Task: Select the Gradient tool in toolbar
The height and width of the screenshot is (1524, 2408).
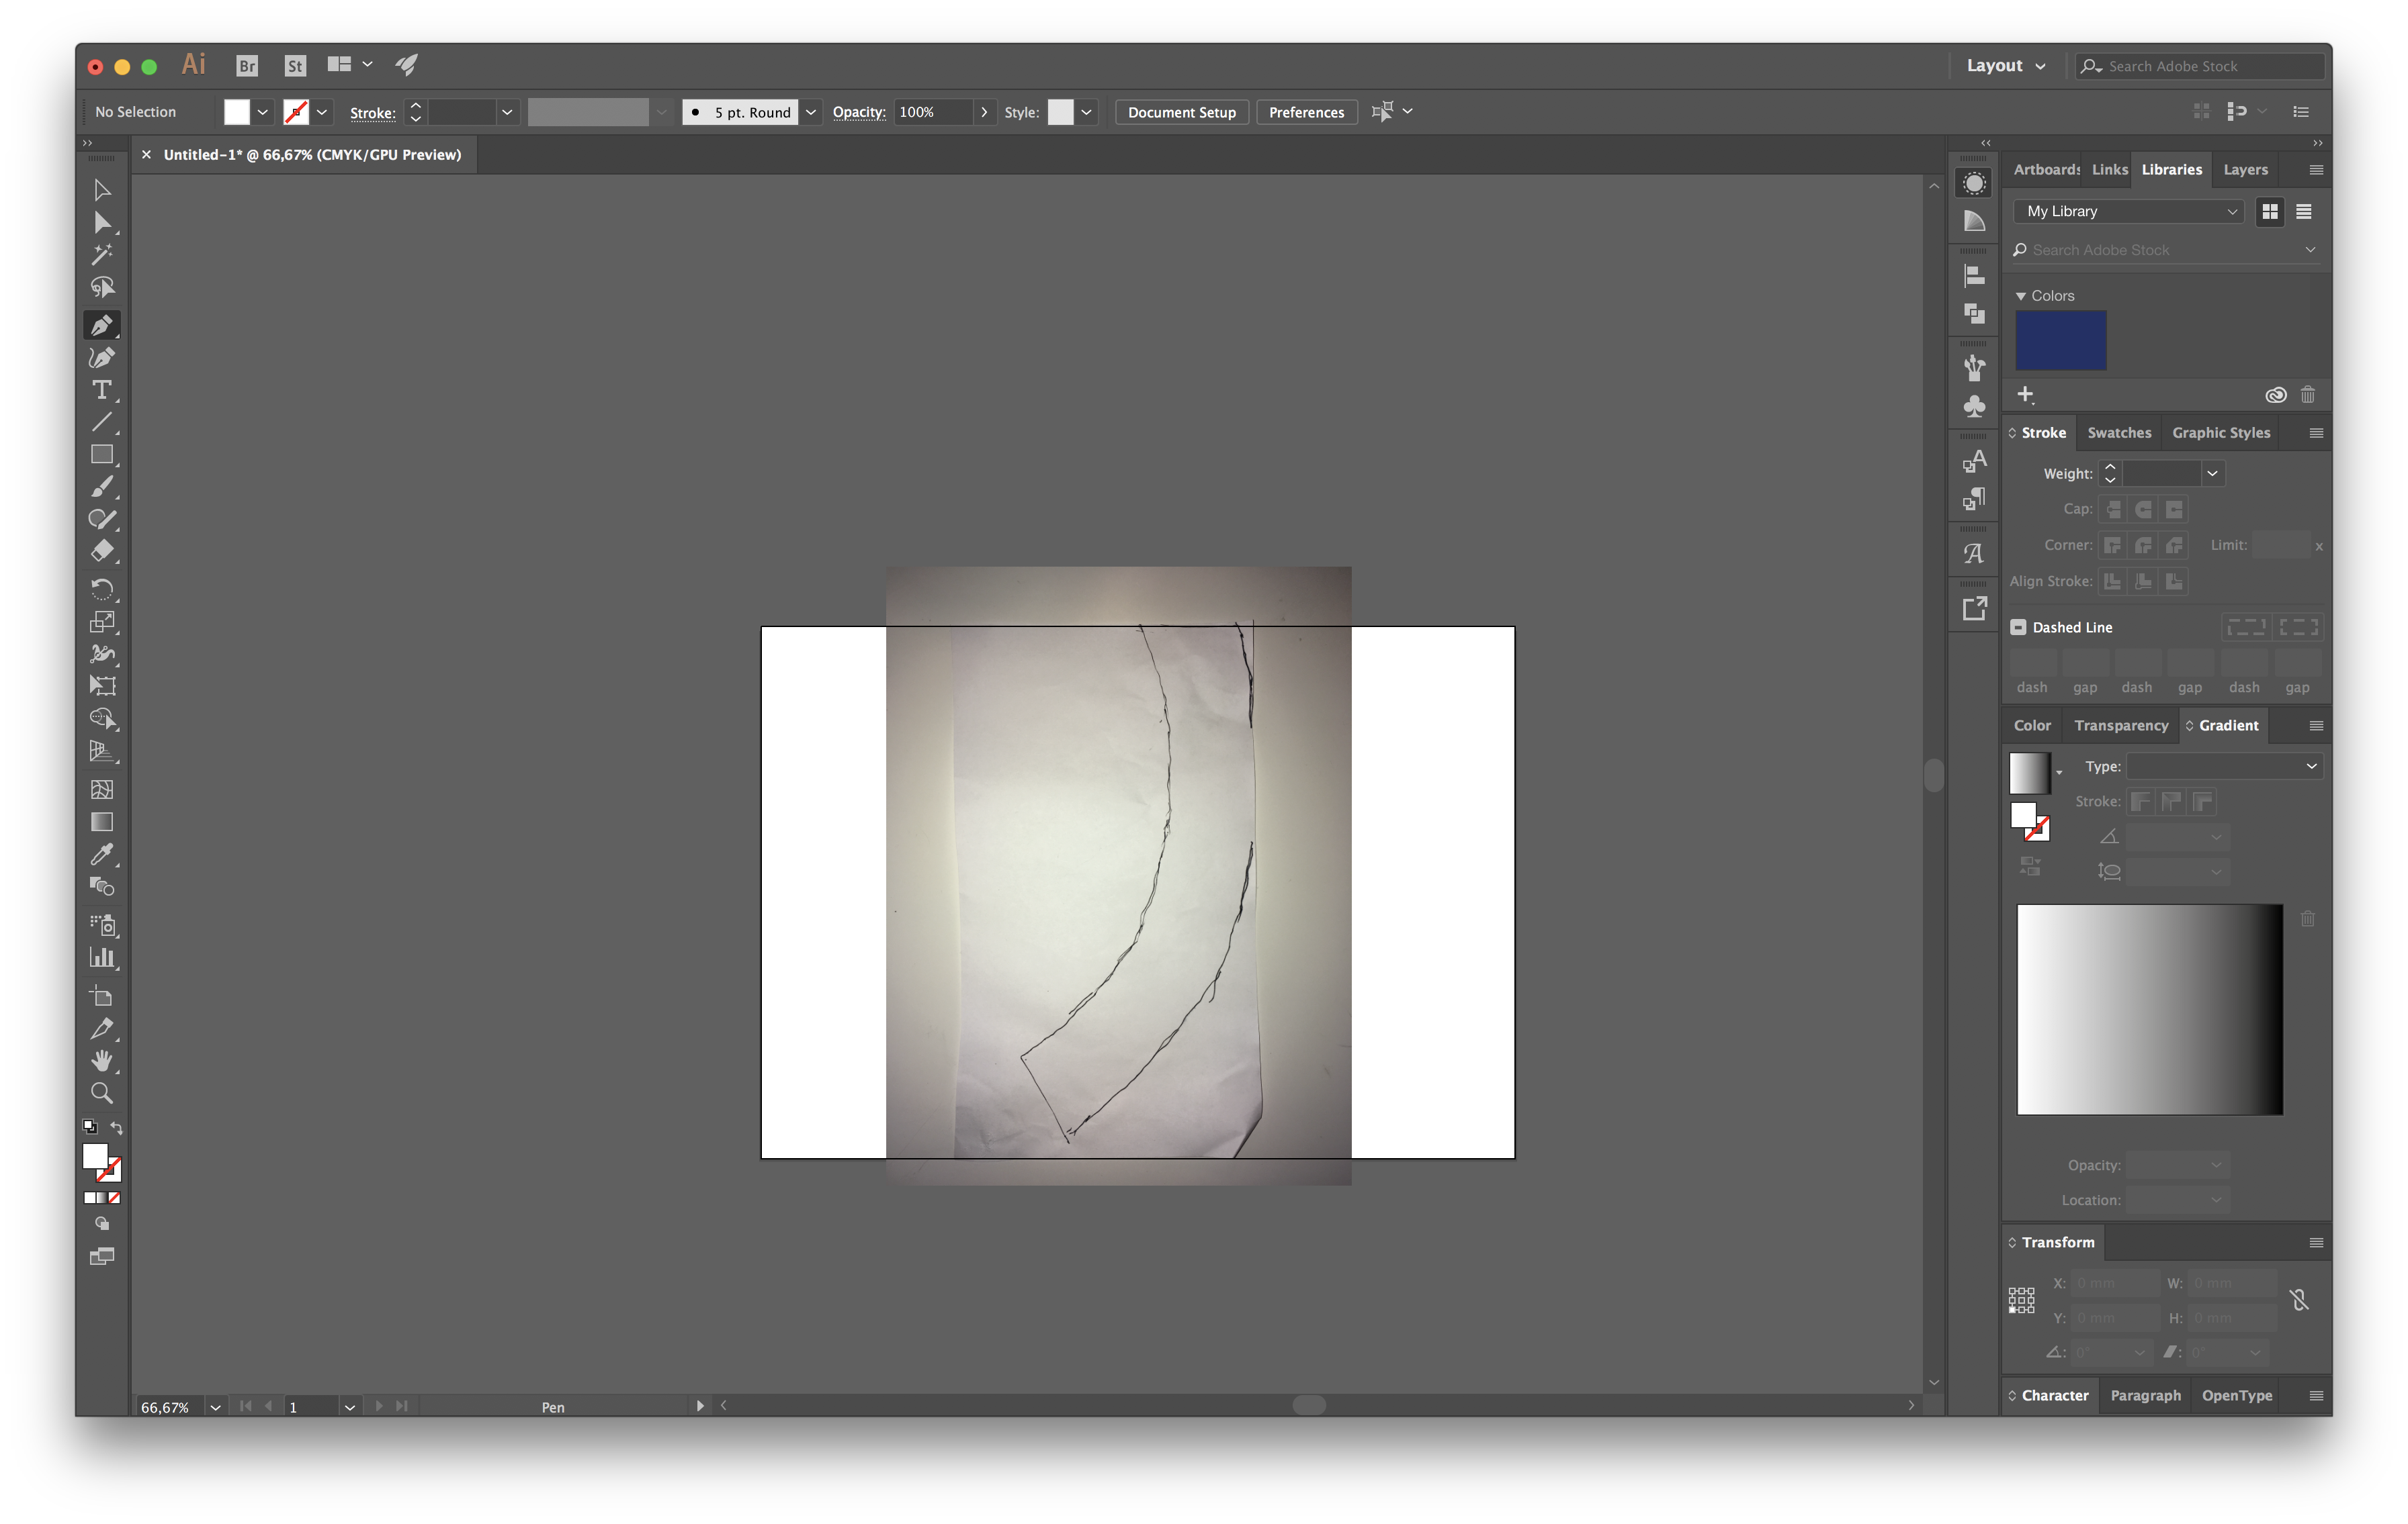Action: 101,822
